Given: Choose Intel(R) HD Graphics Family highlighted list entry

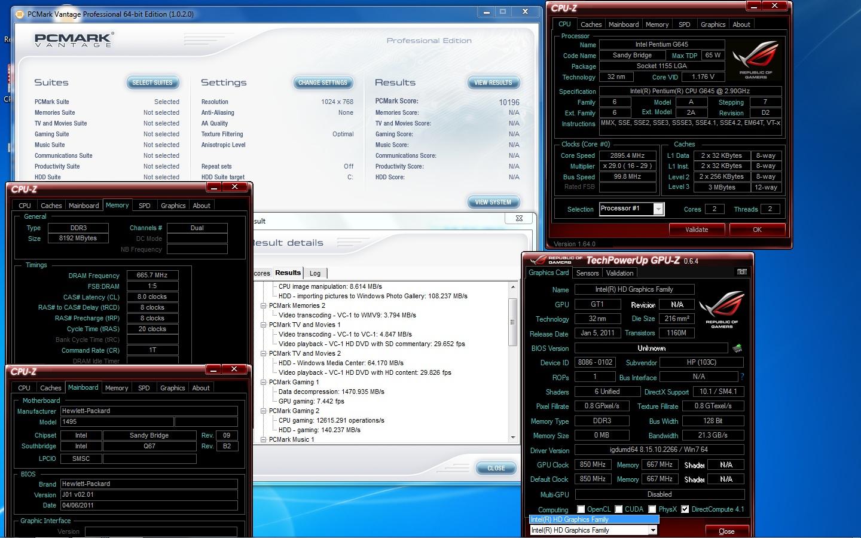Looking at the screenshot, I should [x=594, y=519].
